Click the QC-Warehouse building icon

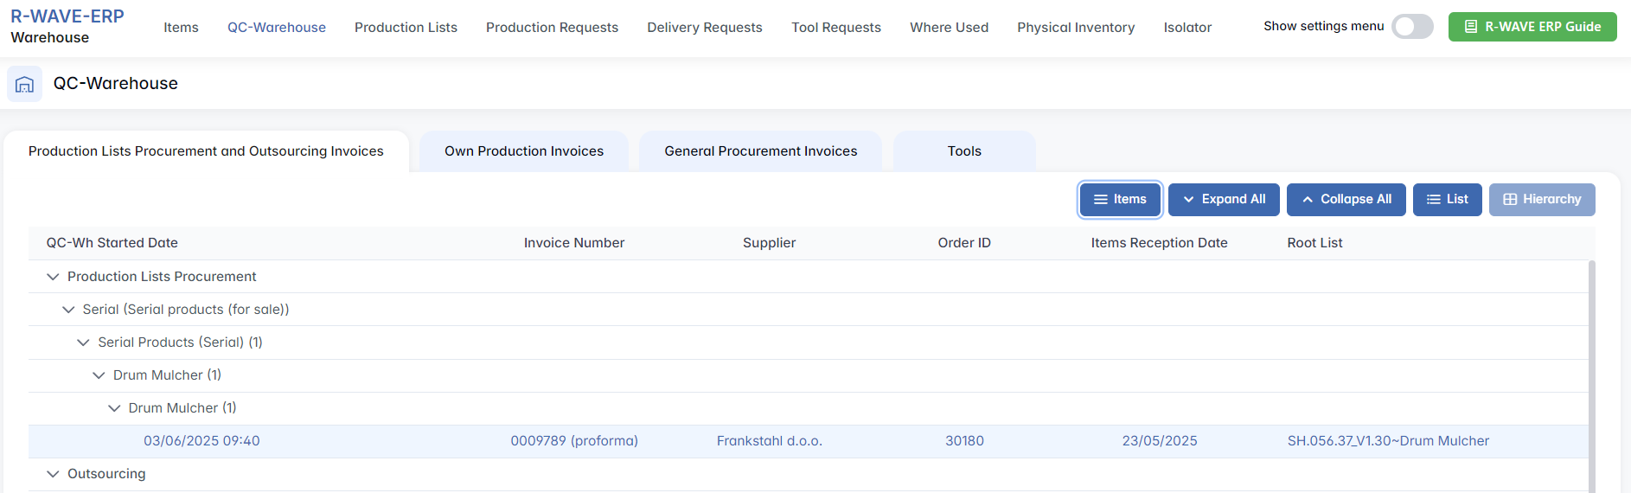coord(24,84)
